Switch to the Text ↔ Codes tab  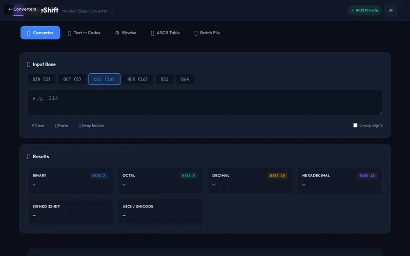[84, 33]
